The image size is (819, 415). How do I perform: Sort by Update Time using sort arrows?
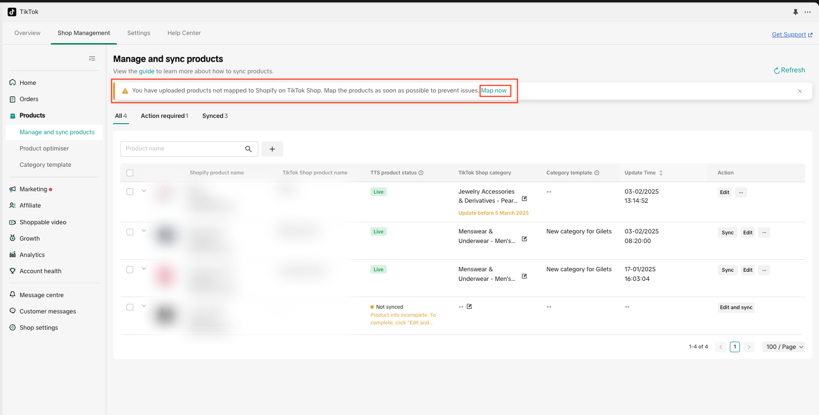pyautogui.click(x=661, y=173)
